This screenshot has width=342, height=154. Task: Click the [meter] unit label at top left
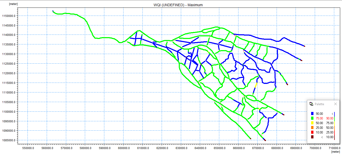[13, 4]
